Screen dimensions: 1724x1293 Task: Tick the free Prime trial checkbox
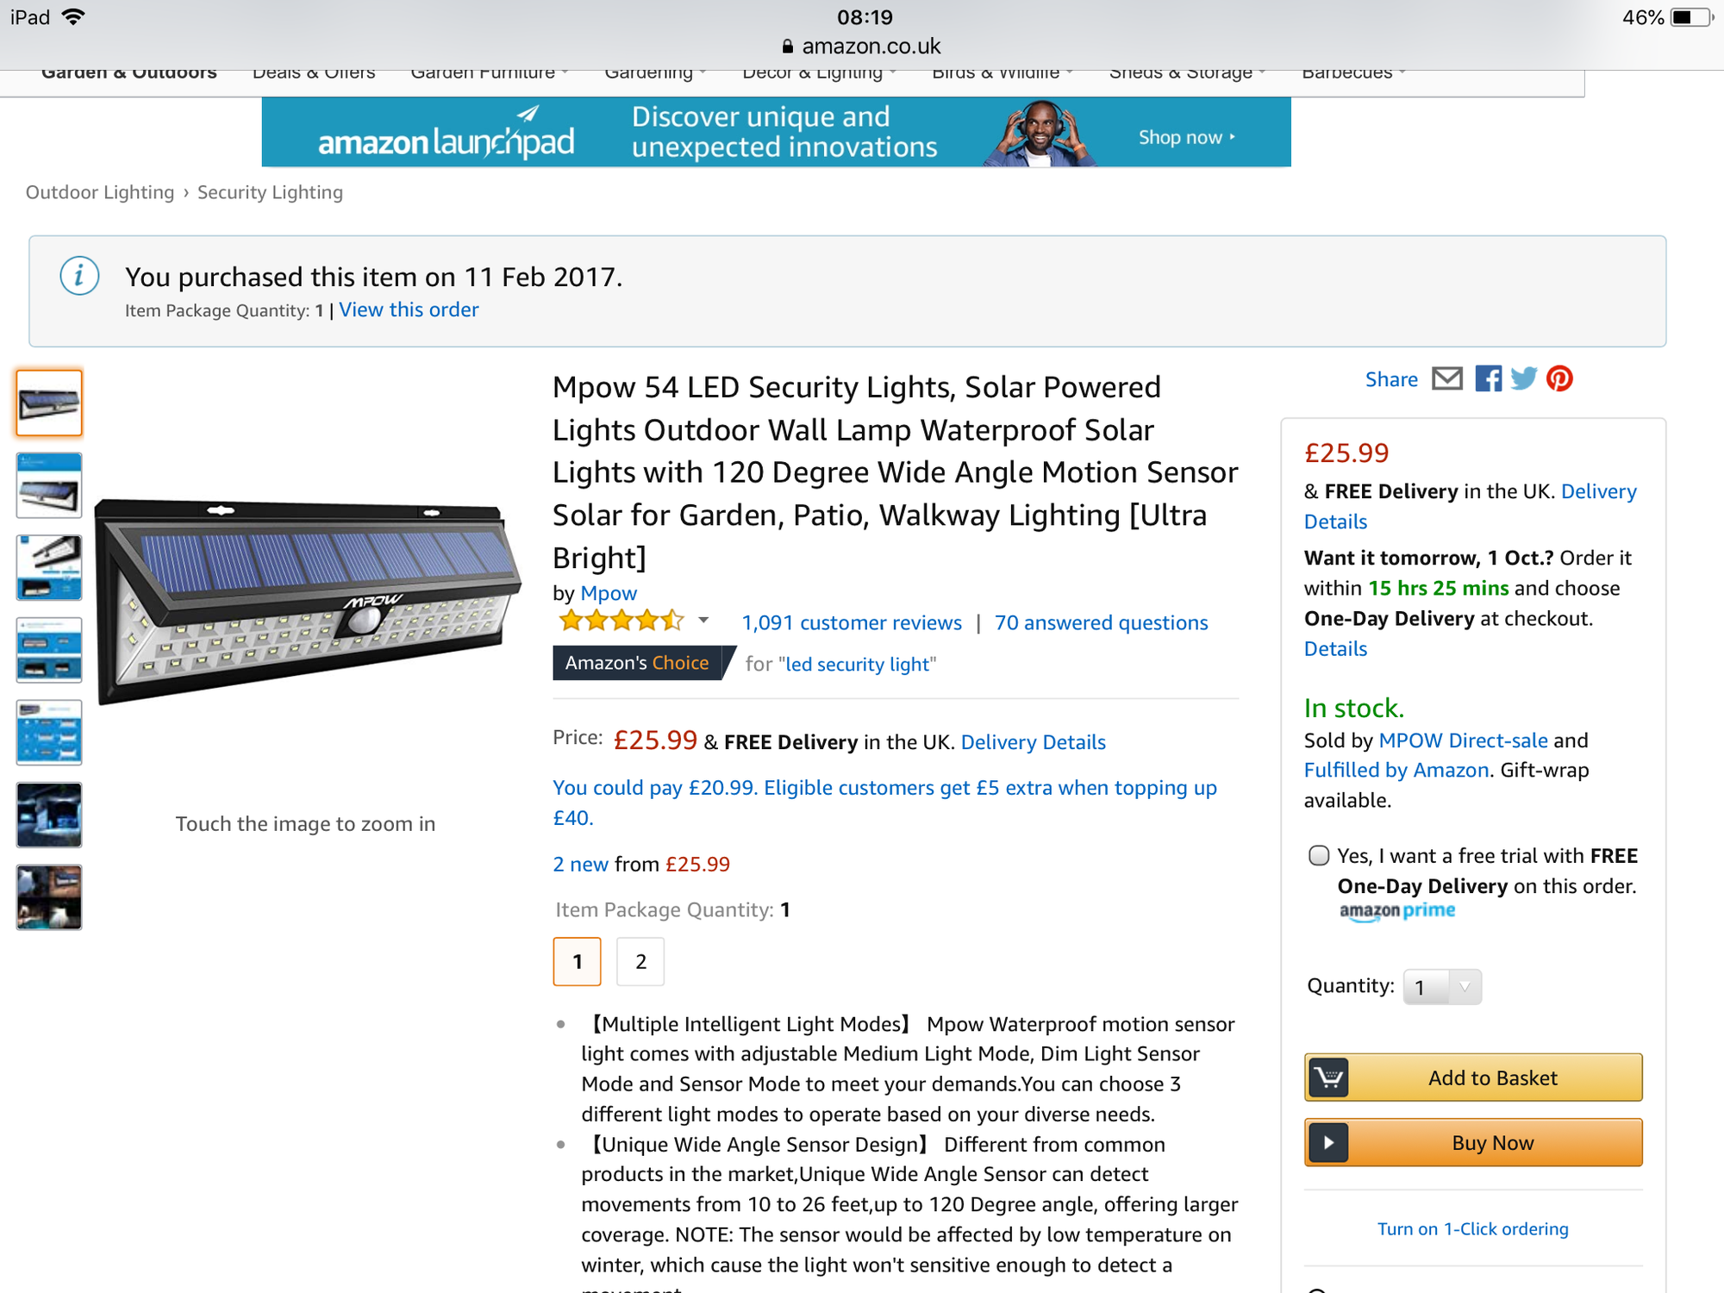tap(1319, 855)
